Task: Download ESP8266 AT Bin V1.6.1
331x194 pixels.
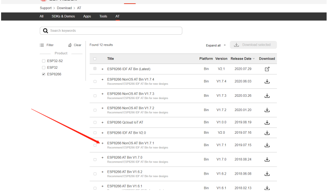Action: (x=267, y=188)
